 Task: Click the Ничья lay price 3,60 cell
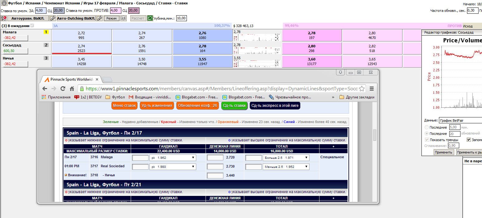tap(311, 61)
